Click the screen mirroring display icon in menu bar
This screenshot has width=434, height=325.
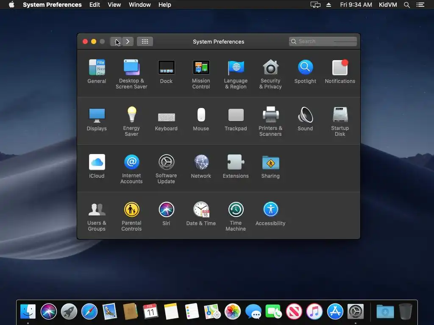(x=315, y=5)
